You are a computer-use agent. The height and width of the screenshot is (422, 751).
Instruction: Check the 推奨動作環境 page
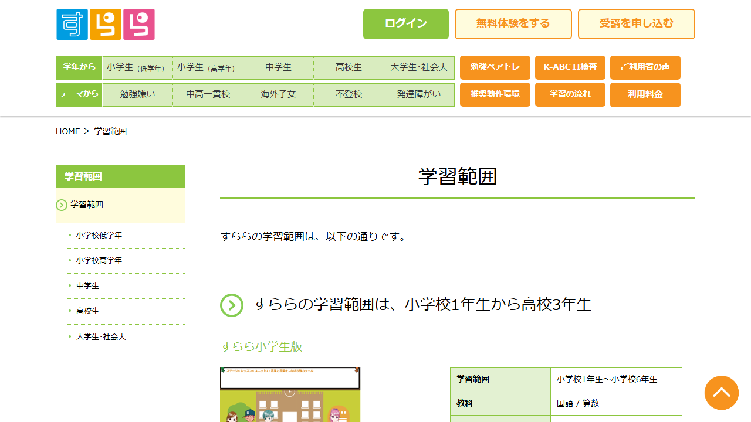[x=495, y=94]
